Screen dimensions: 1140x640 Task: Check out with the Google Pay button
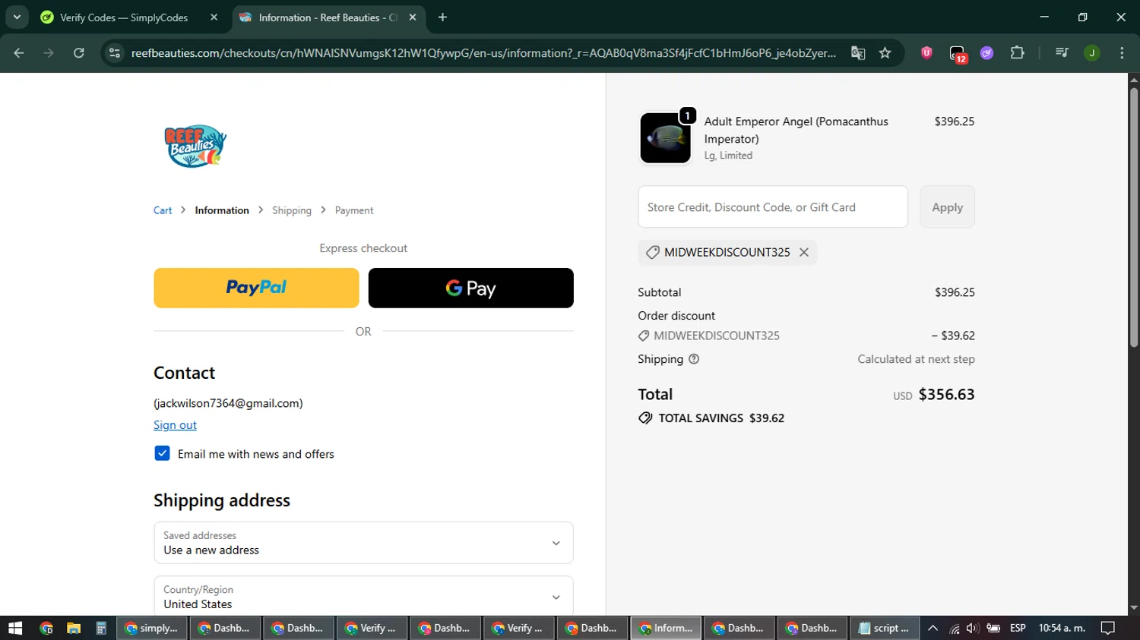point(471,288)
